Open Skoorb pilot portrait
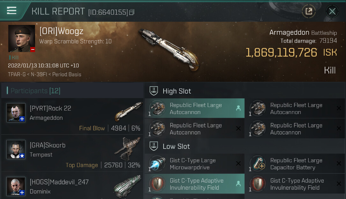The width and height of the screenshot is (346, 199). (16, 149)
